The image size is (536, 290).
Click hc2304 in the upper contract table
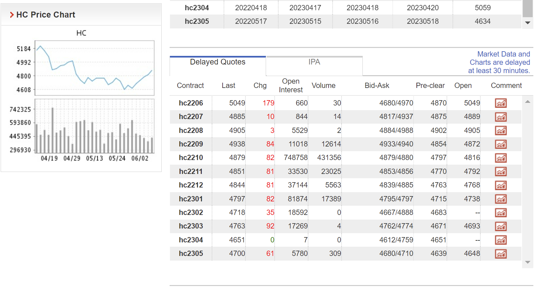click(197, 8)
